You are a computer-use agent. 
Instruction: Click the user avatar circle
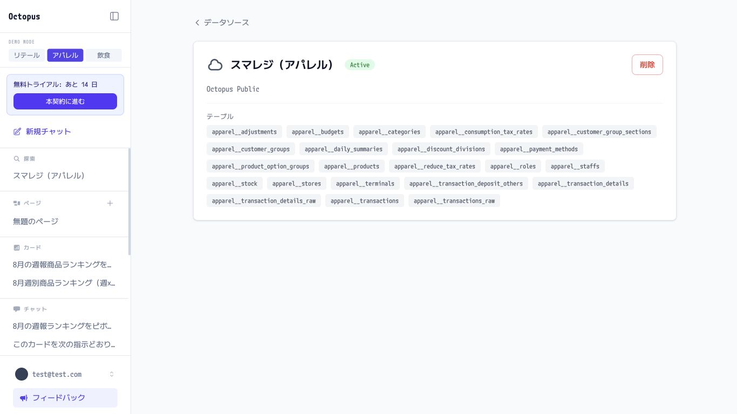[22, 374]
